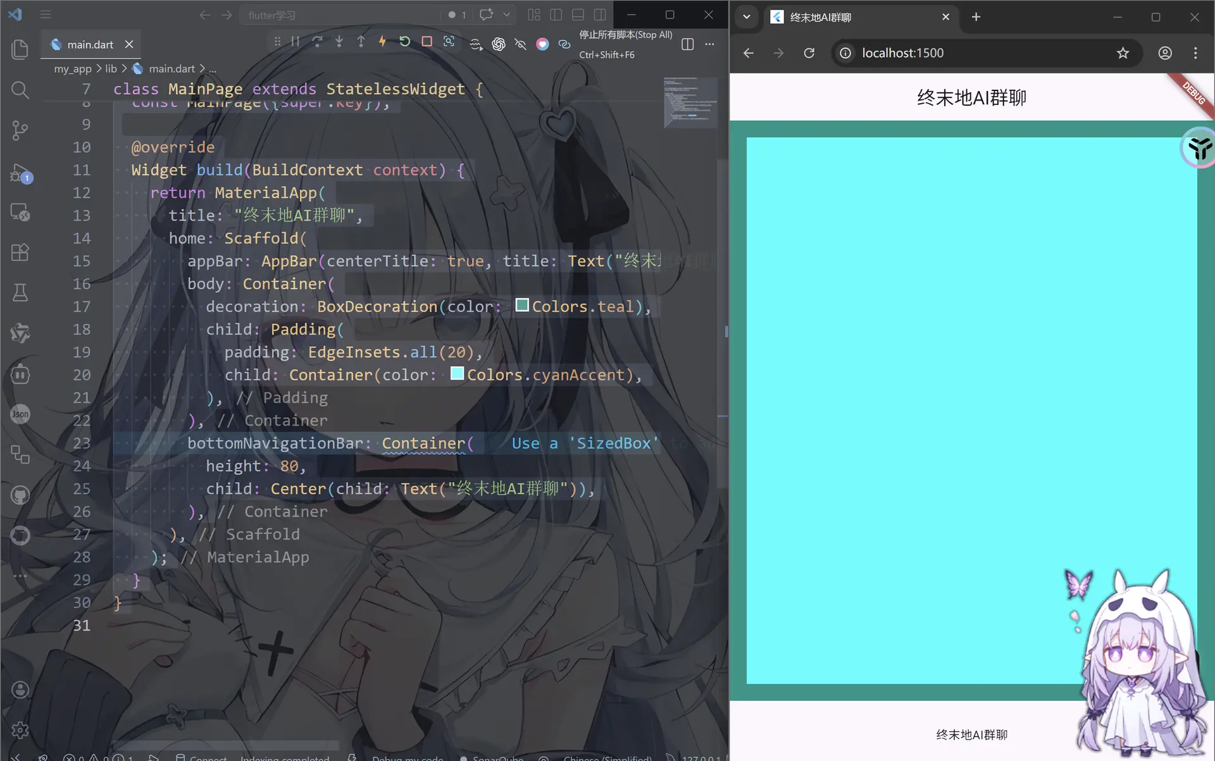The height and width of the screenshot is (761, 1215).
Task: Open the Json extension view
Action: tap(20, 414)
